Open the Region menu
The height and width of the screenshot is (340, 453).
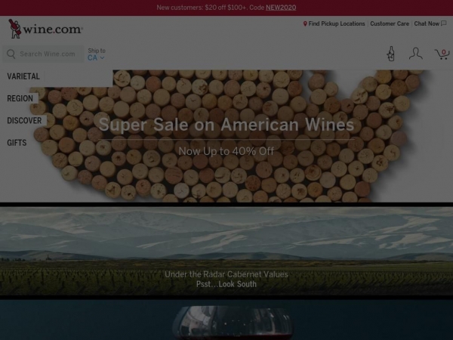point(20,98)
